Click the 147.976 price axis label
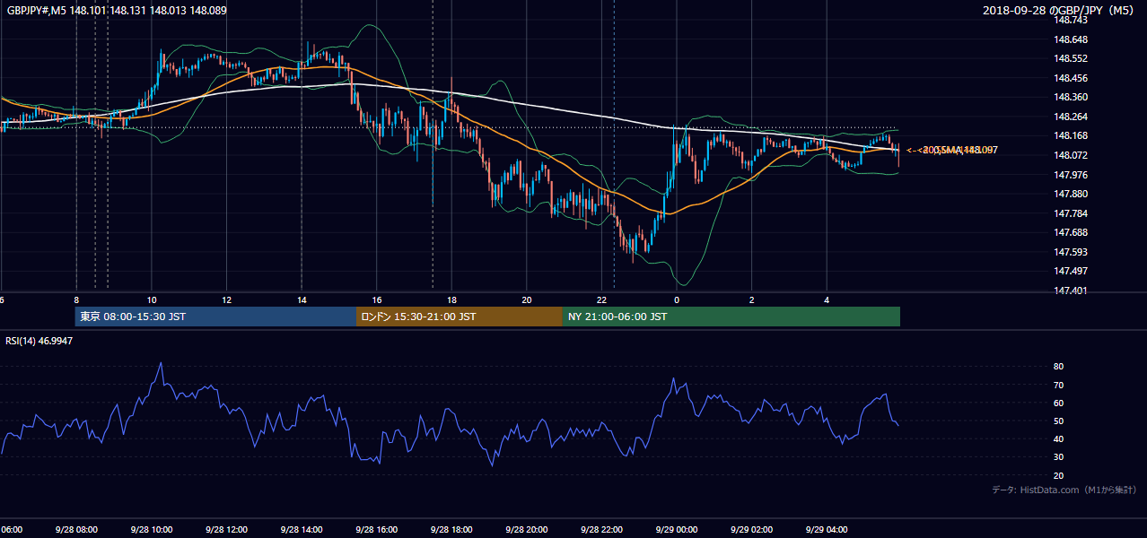 pyautogui.click(x=1071, y=175)
